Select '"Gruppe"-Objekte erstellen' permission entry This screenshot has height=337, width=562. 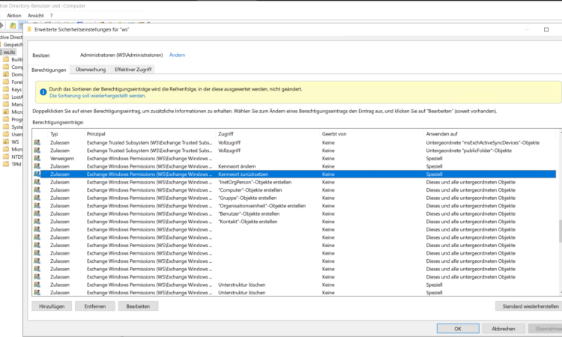coord(294,198)
